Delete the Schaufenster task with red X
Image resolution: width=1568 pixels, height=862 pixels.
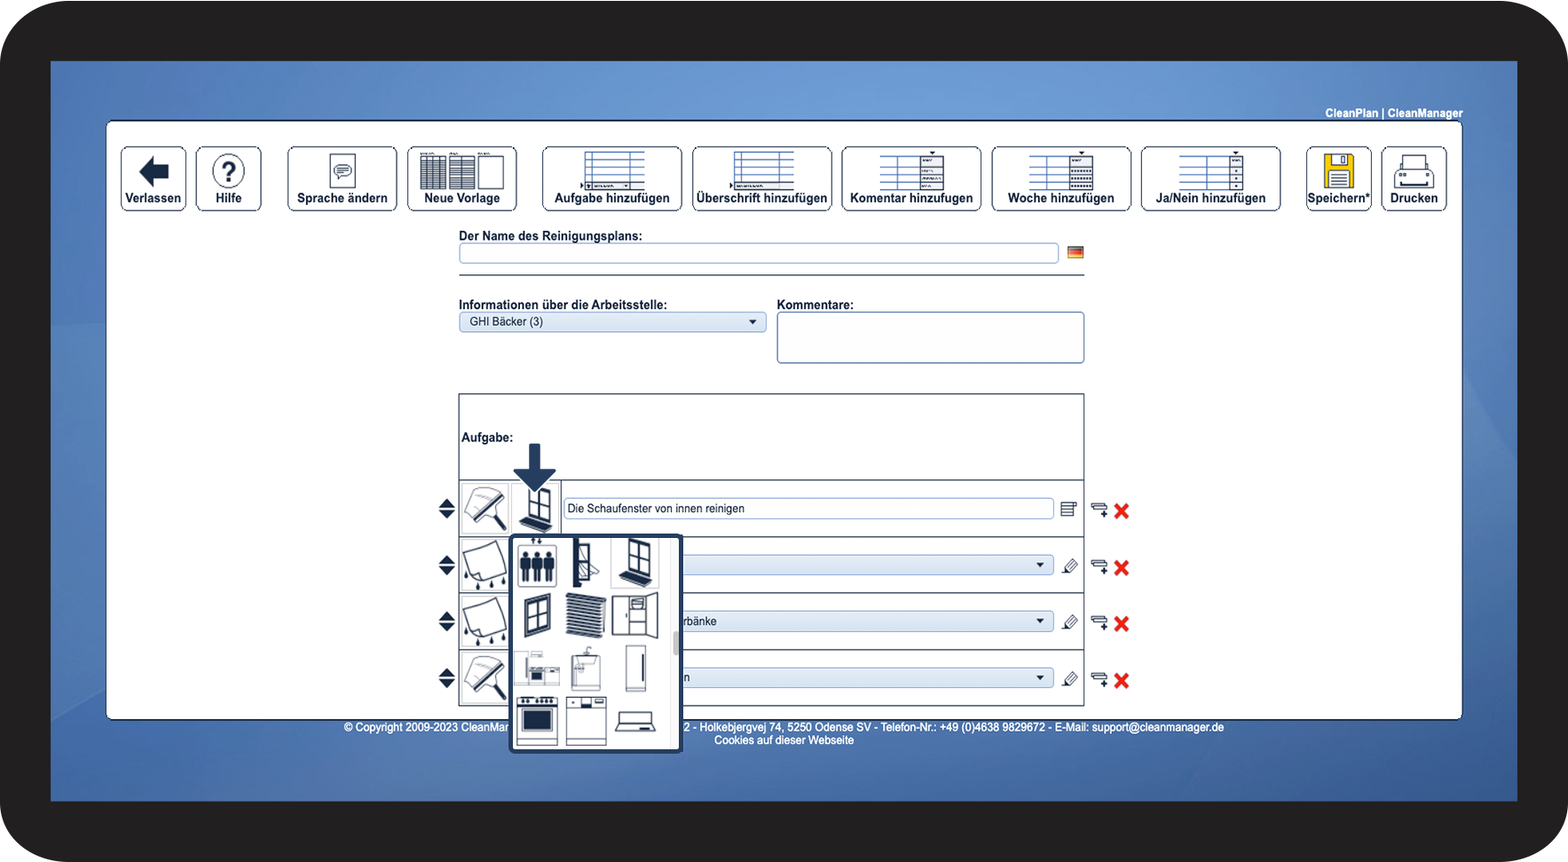click(x=1122, y=510)
